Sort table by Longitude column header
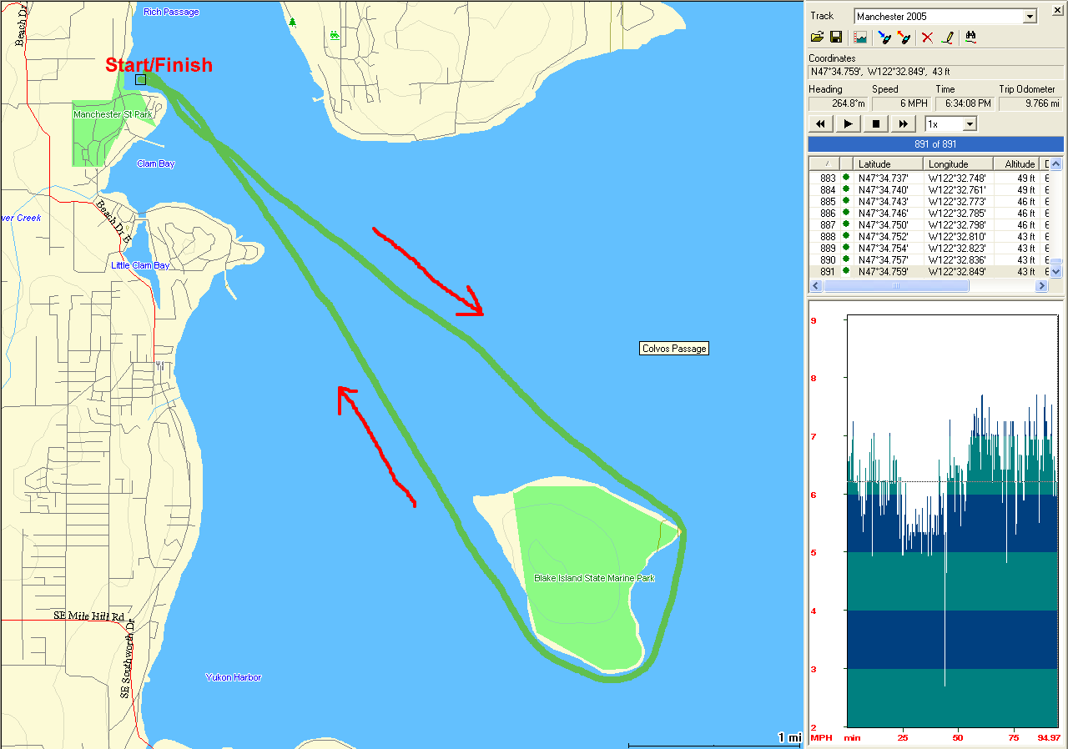 click(x=958, y=164)
